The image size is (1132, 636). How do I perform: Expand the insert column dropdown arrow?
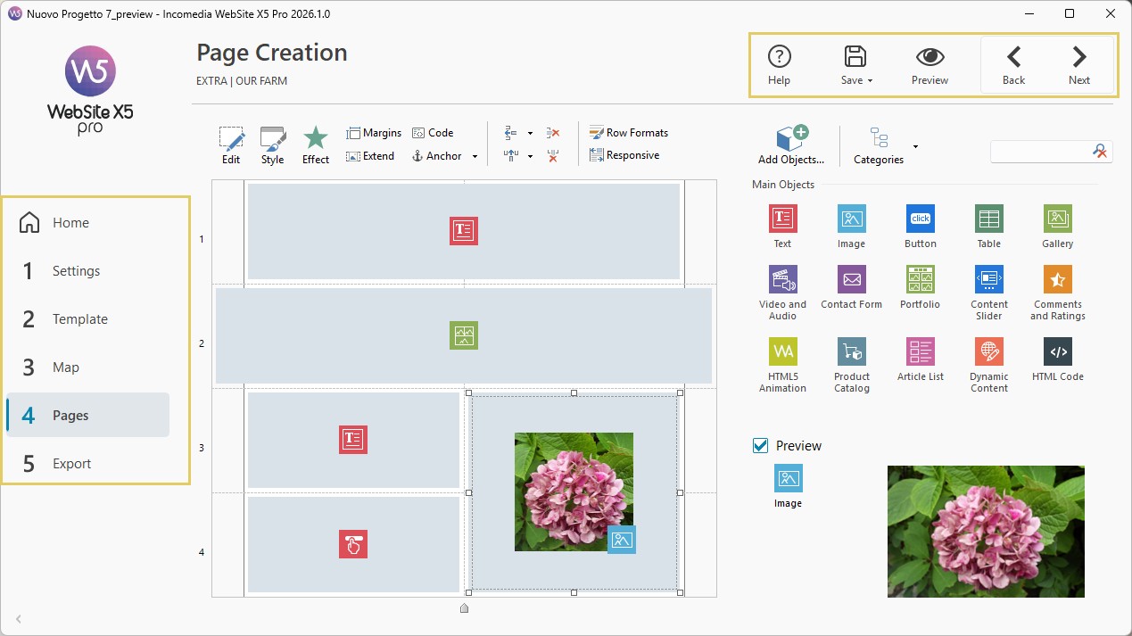click(x=530, y=157)
